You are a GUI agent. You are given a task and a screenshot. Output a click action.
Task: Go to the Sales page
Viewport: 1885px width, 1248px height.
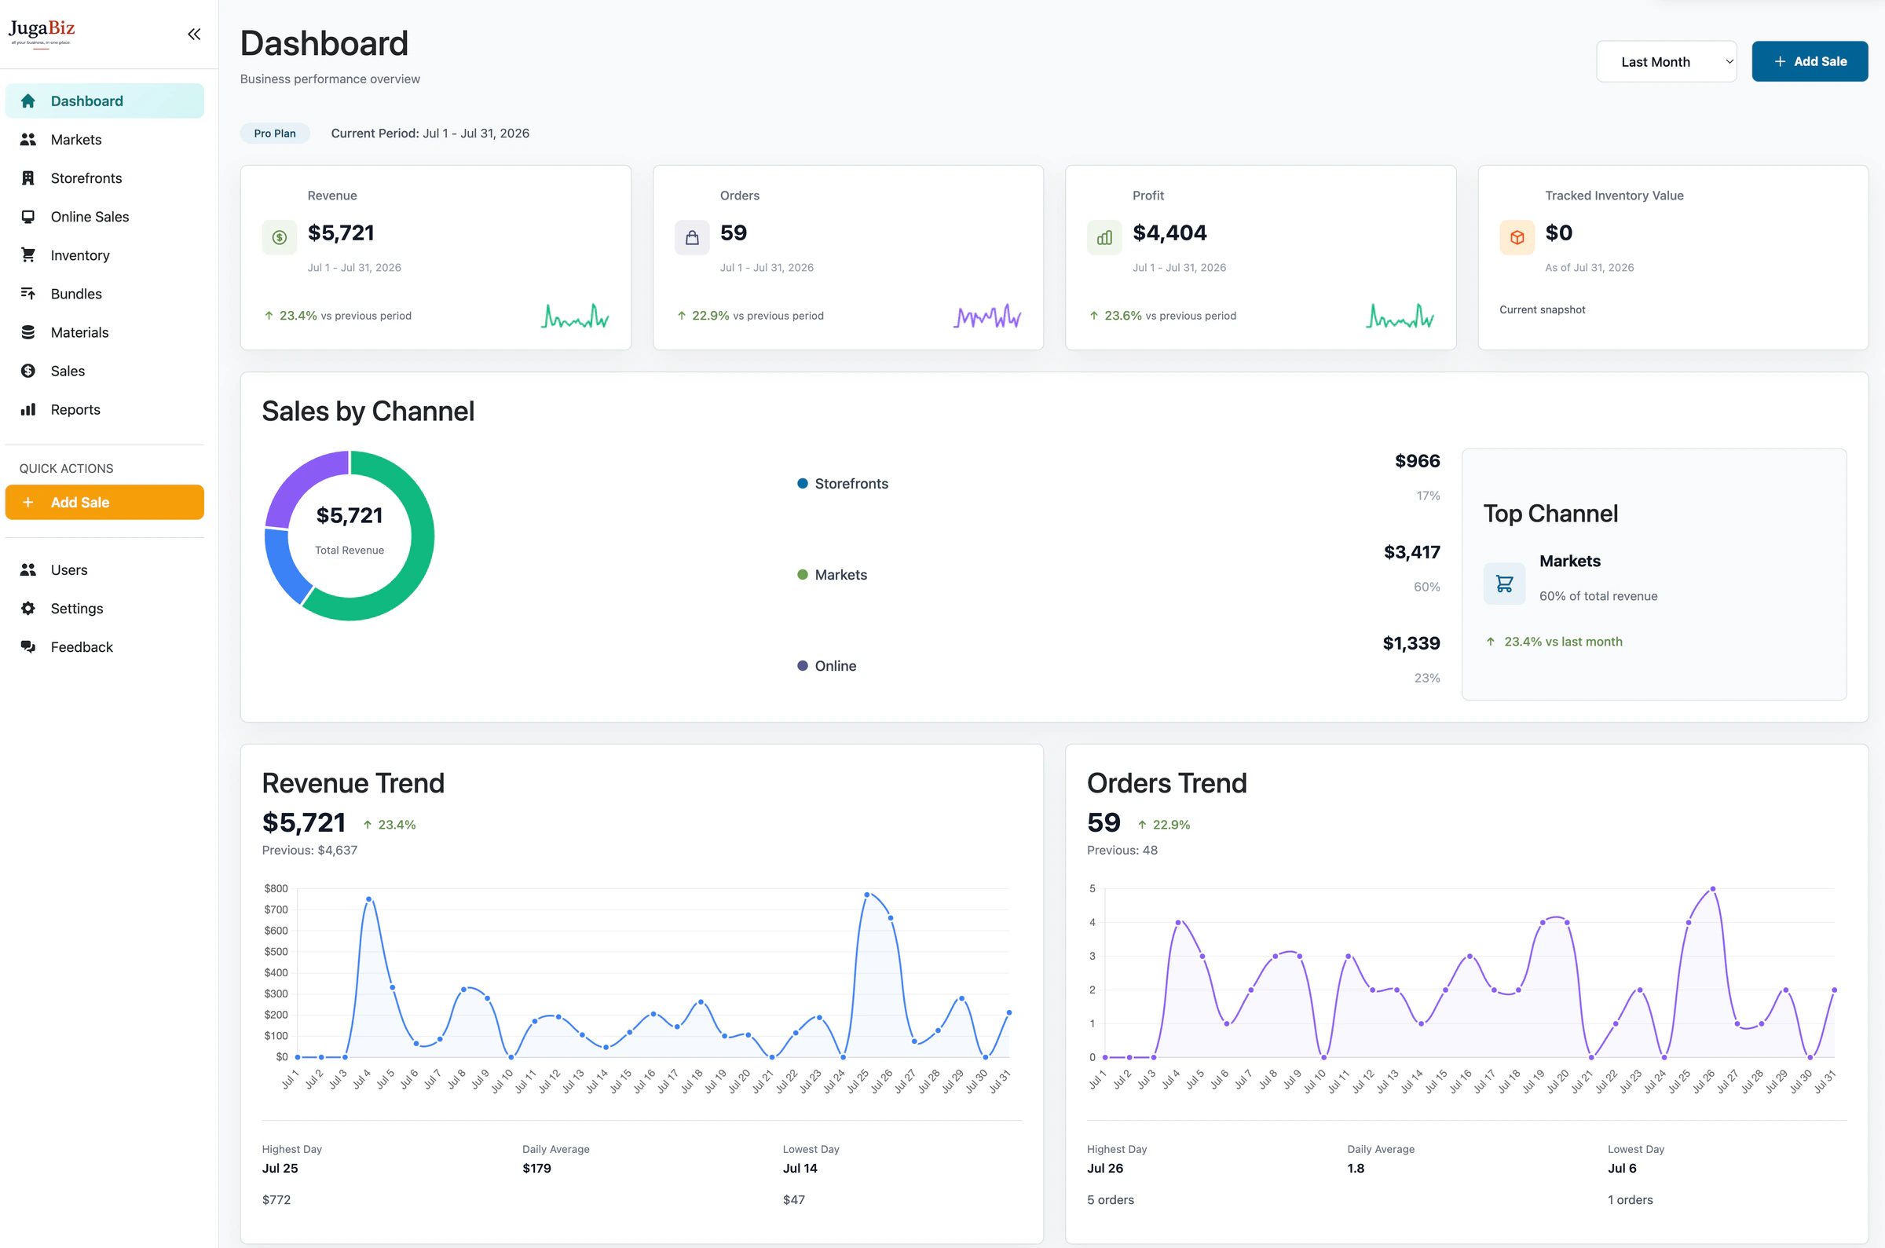pyautogui.click(x=104, y=371)
